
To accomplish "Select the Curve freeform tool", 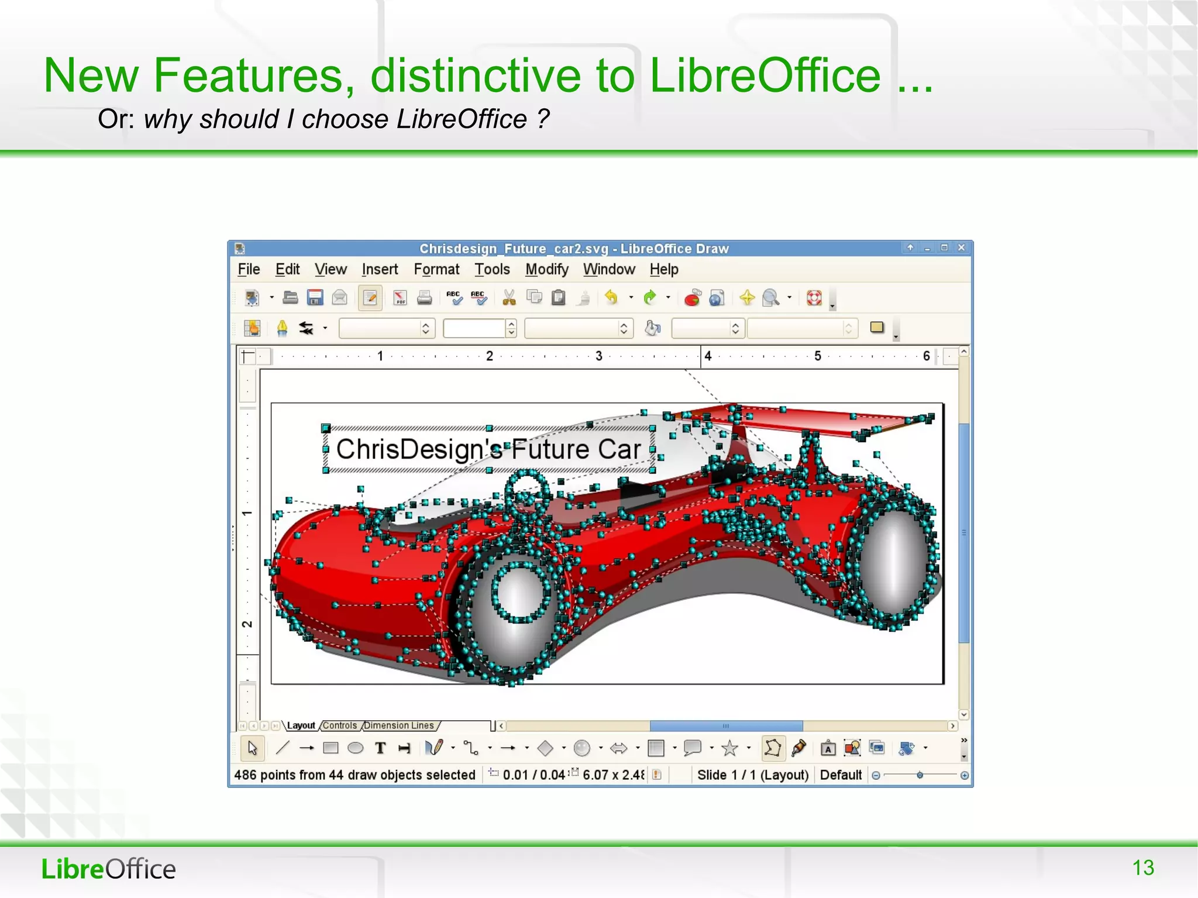I will [434, 748].
